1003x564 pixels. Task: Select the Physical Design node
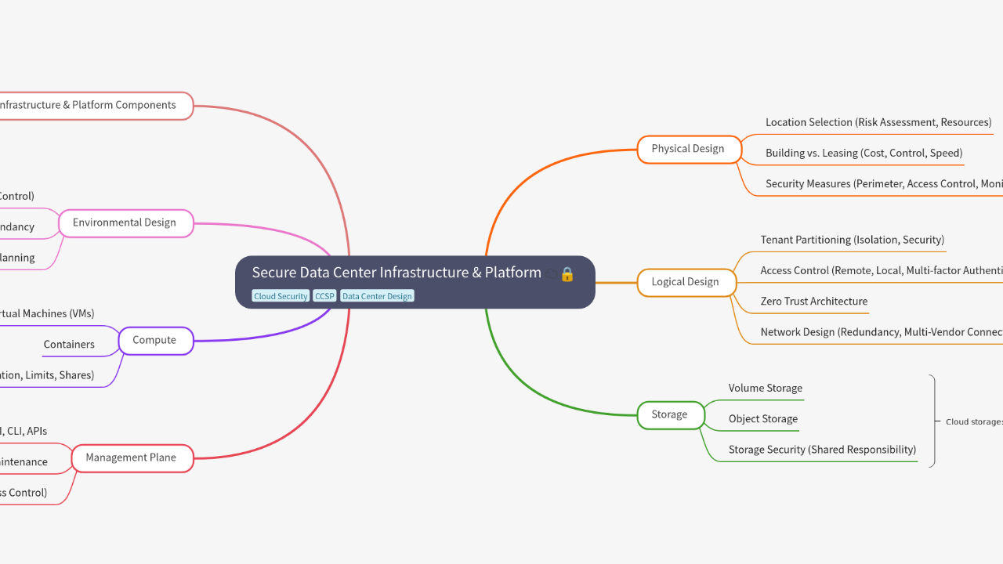[688, 149]
